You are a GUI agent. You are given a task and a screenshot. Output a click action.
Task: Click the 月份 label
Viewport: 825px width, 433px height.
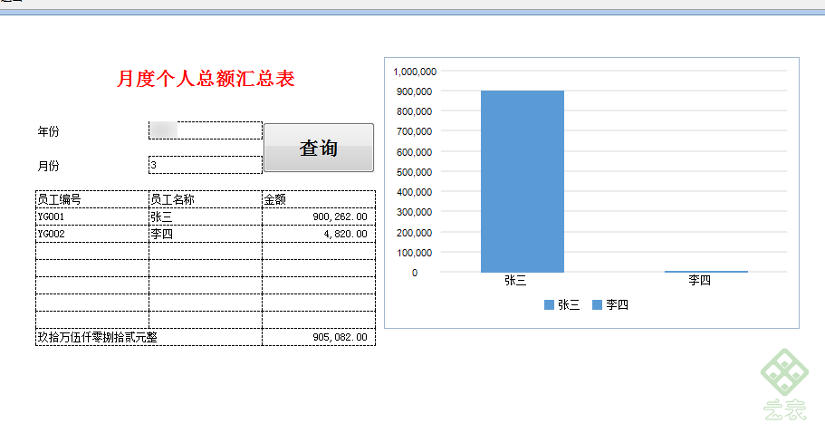pos(48,167)
